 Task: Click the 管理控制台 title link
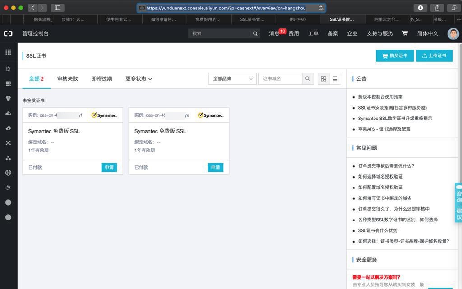(35, 33)
